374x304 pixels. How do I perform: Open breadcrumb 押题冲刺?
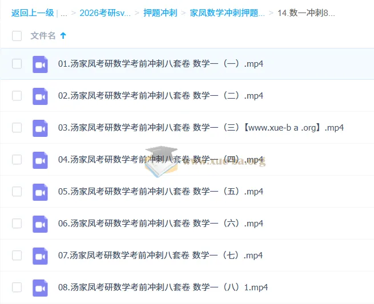click(x=160, y=13)
